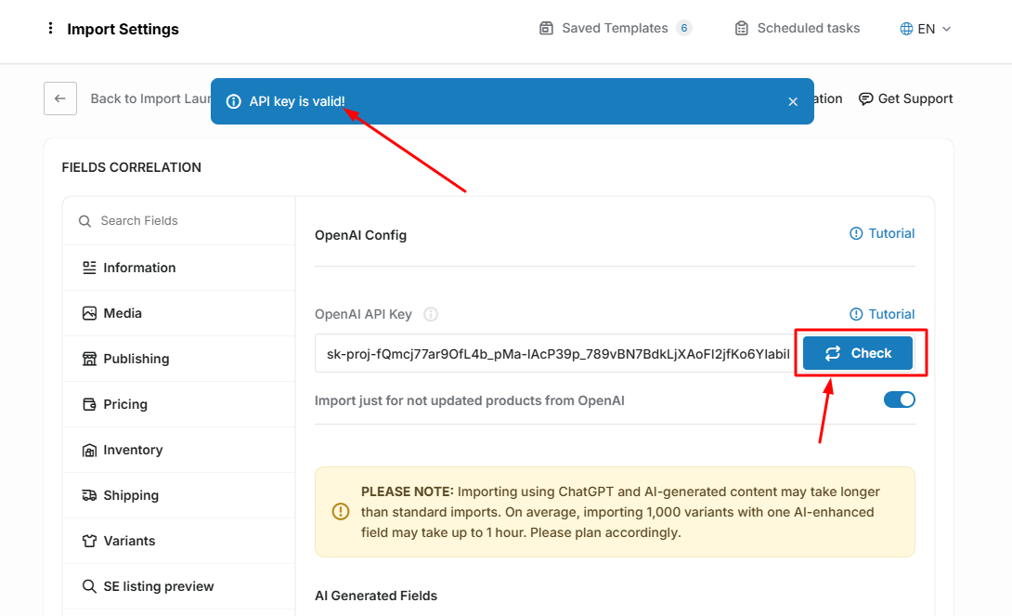Image resolution: width=1012 pixels, height=616 pixels.
Task: Open SE listing preview section
Action: tap(179, 586)
